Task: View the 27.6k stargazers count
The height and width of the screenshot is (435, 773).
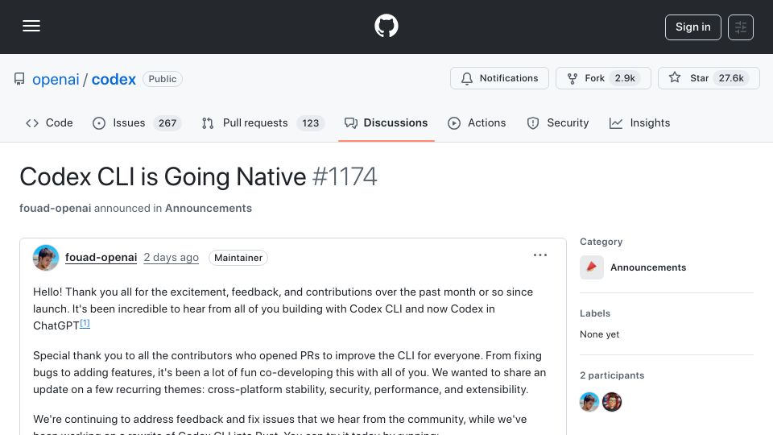Action: (x=731, y=78)
